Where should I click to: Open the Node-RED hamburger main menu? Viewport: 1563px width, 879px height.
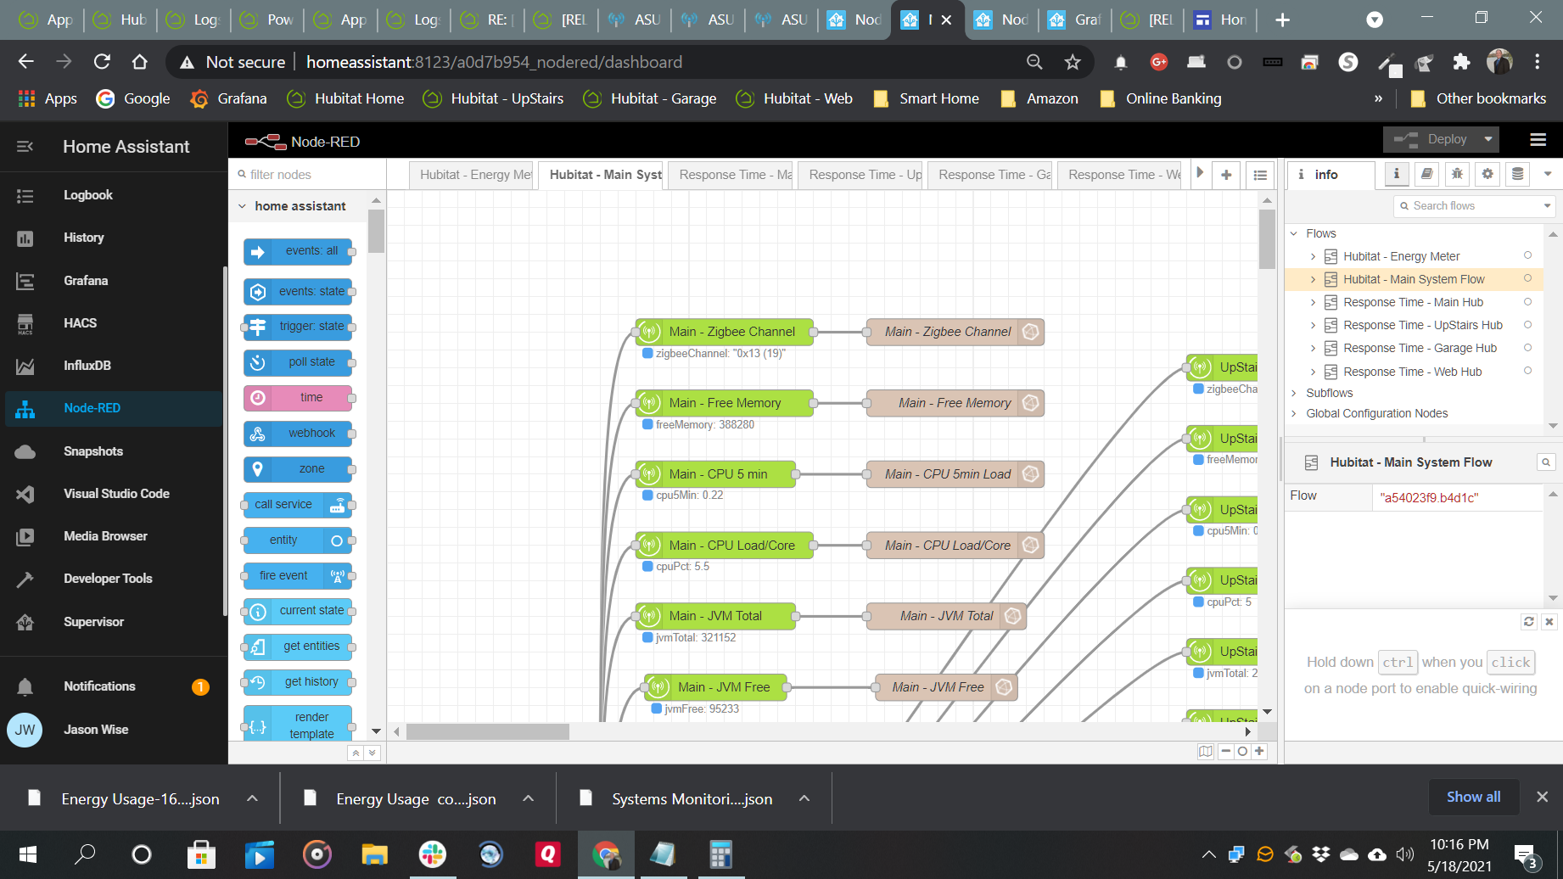1538,140
